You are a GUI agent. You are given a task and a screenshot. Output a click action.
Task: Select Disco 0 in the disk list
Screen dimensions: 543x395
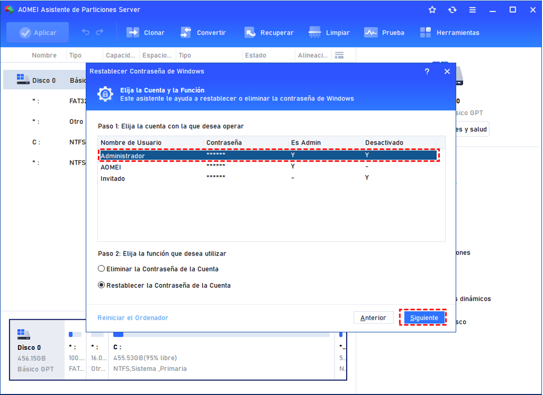tap(44, 80)
